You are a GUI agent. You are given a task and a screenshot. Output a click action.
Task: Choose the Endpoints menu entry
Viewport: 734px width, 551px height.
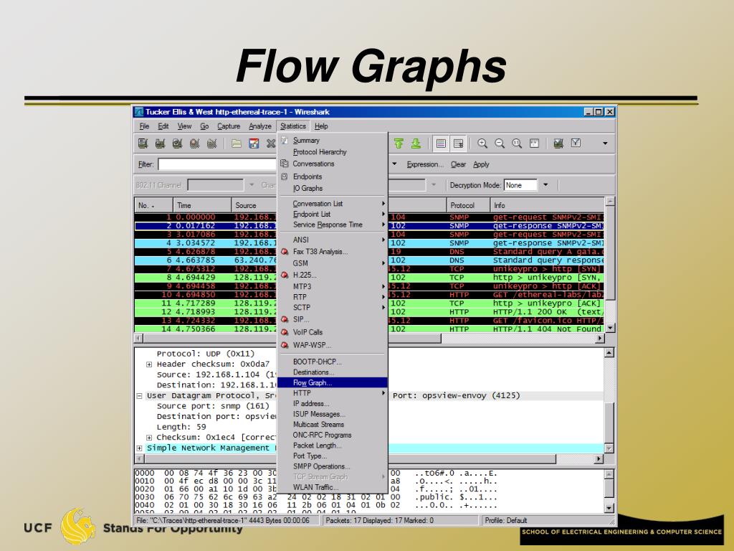pyautogui.click(x=333, y=176)
